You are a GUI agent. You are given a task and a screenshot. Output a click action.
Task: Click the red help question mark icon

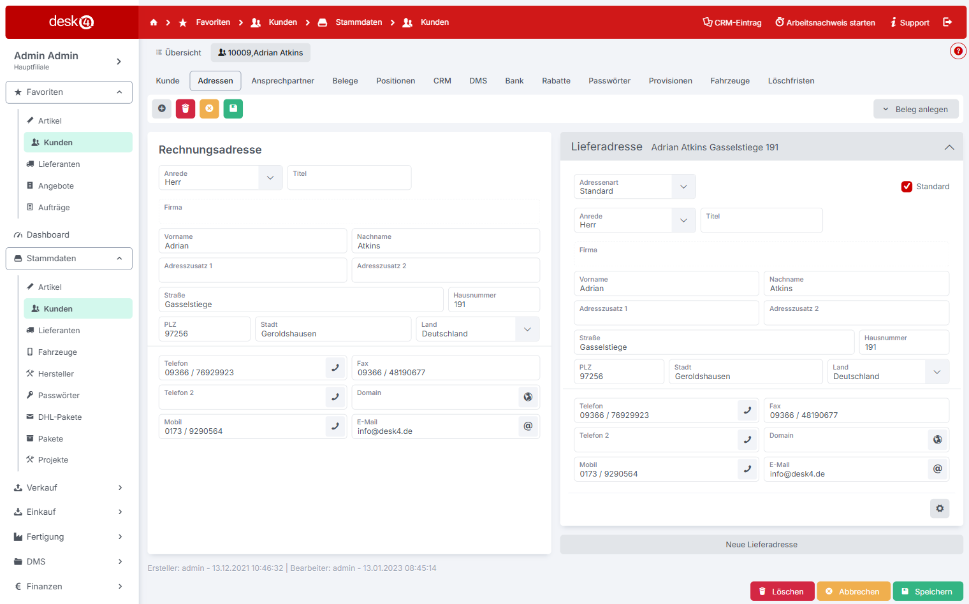click(958, 51)
